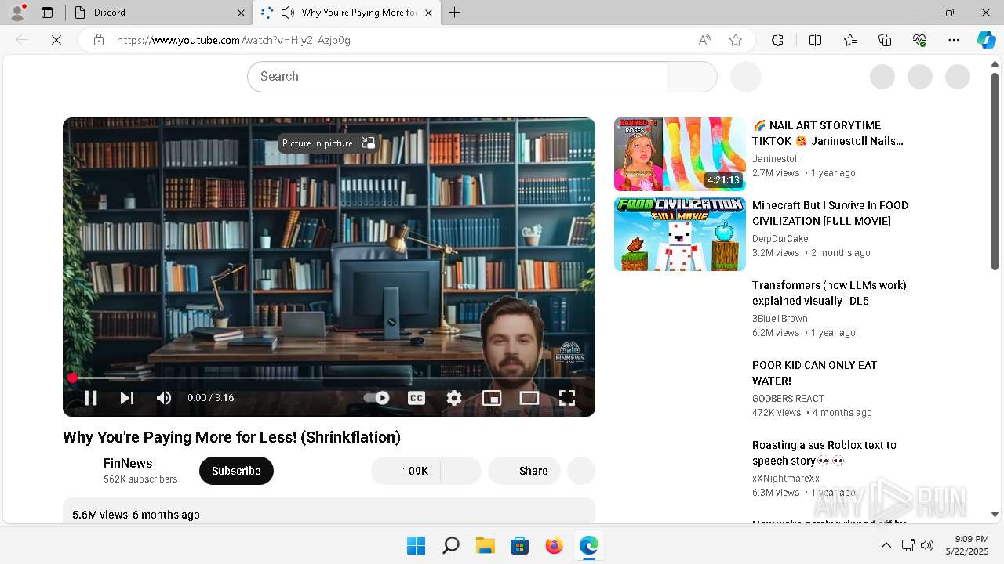Share this video
This screenshot has height=564, width=1004.
coord(524,471)
